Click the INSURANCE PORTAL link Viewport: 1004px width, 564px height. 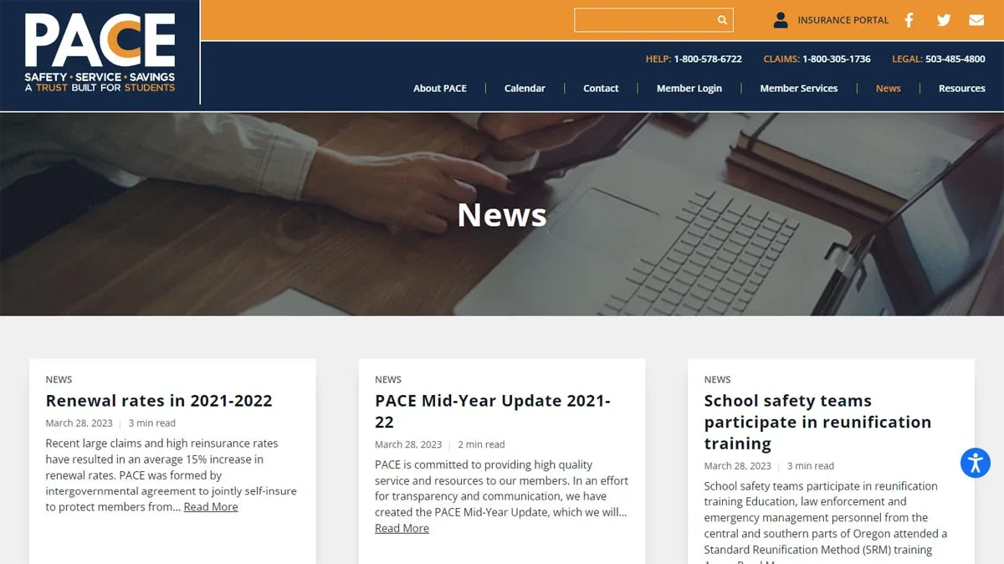843,20
